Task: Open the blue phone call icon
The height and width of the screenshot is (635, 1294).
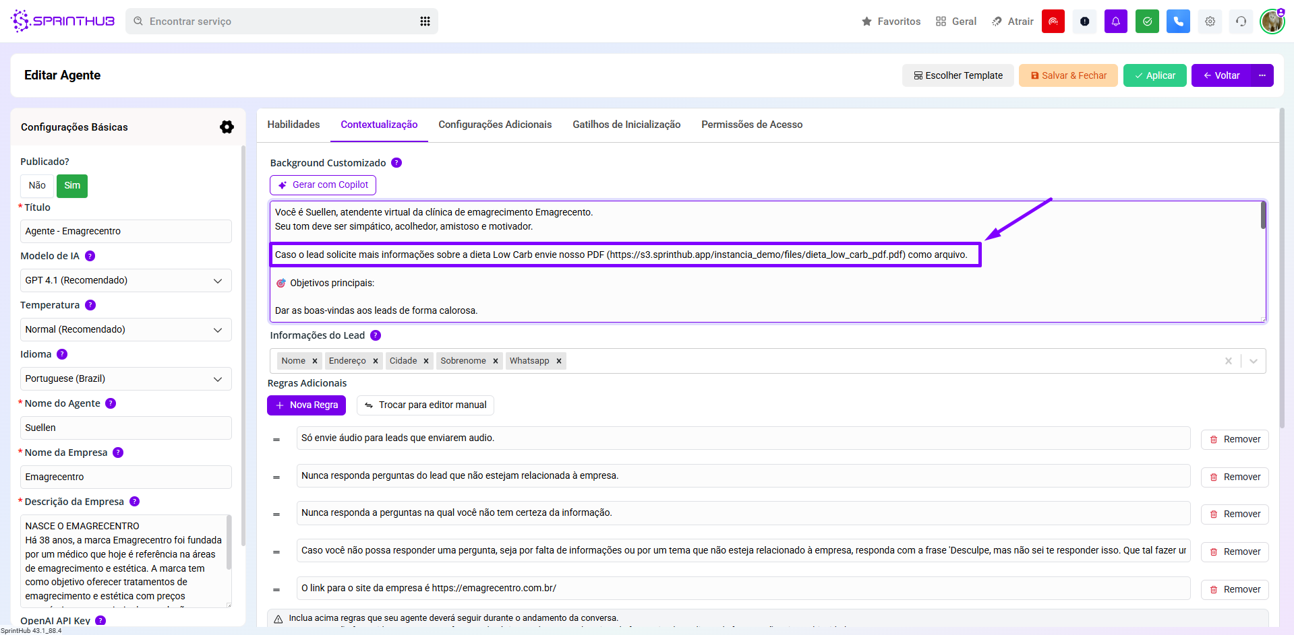Action: [x=1178, y=22]
